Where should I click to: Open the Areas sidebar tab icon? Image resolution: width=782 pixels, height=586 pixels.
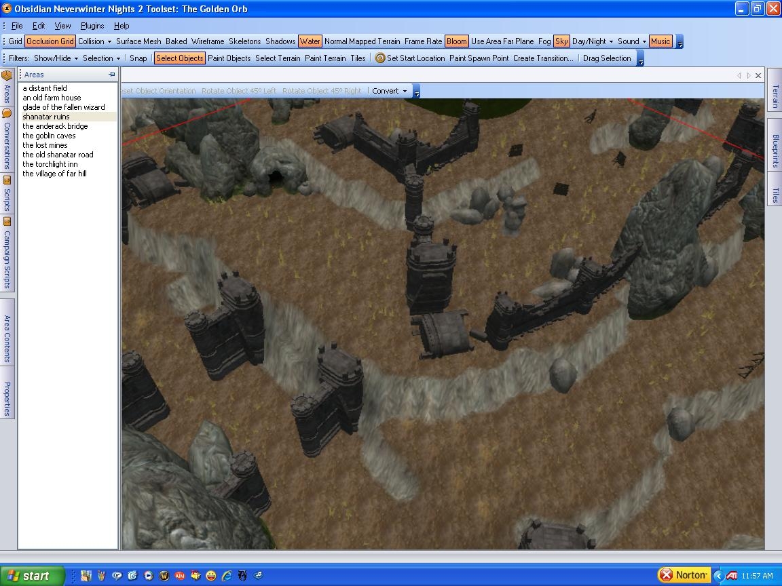7,76
